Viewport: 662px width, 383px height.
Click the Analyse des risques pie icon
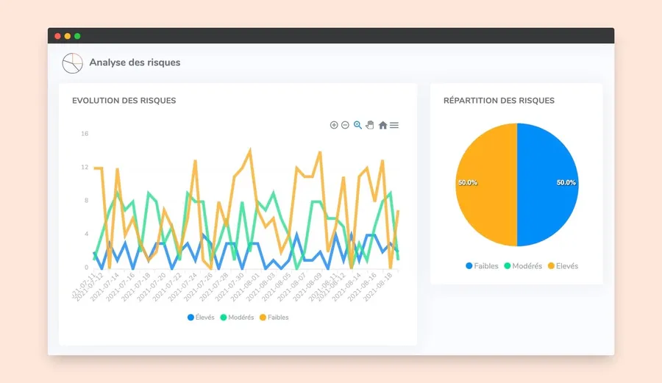73,62
